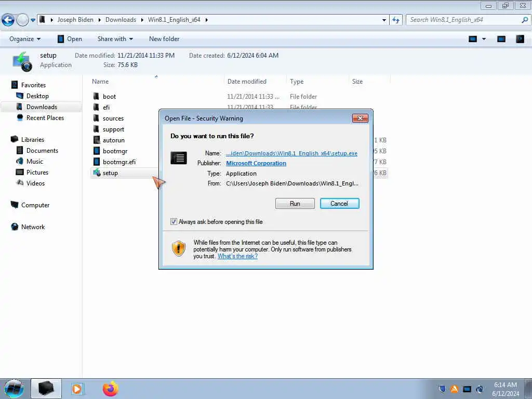
Task: Click the Help icon in toolbar
Action: coord(520,39)
